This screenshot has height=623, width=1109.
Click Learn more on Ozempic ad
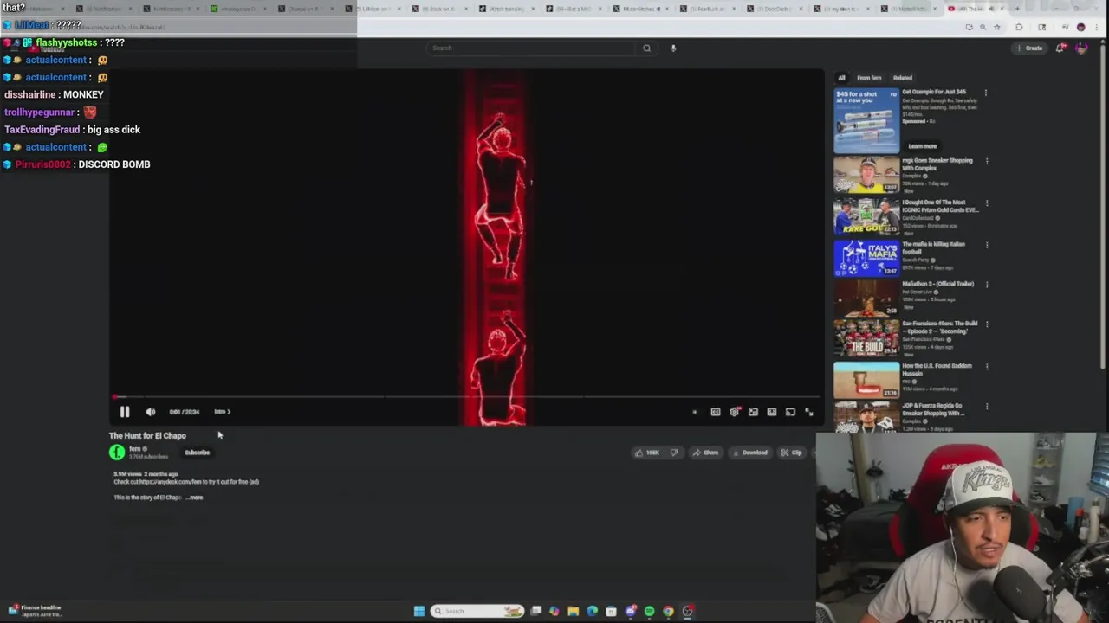pos(922,146)
